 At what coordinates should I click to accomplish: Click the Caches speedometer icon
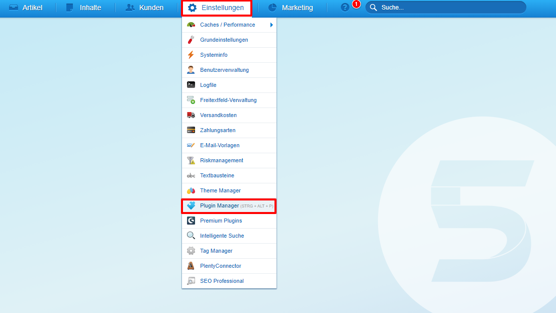[x=191, y=25]
